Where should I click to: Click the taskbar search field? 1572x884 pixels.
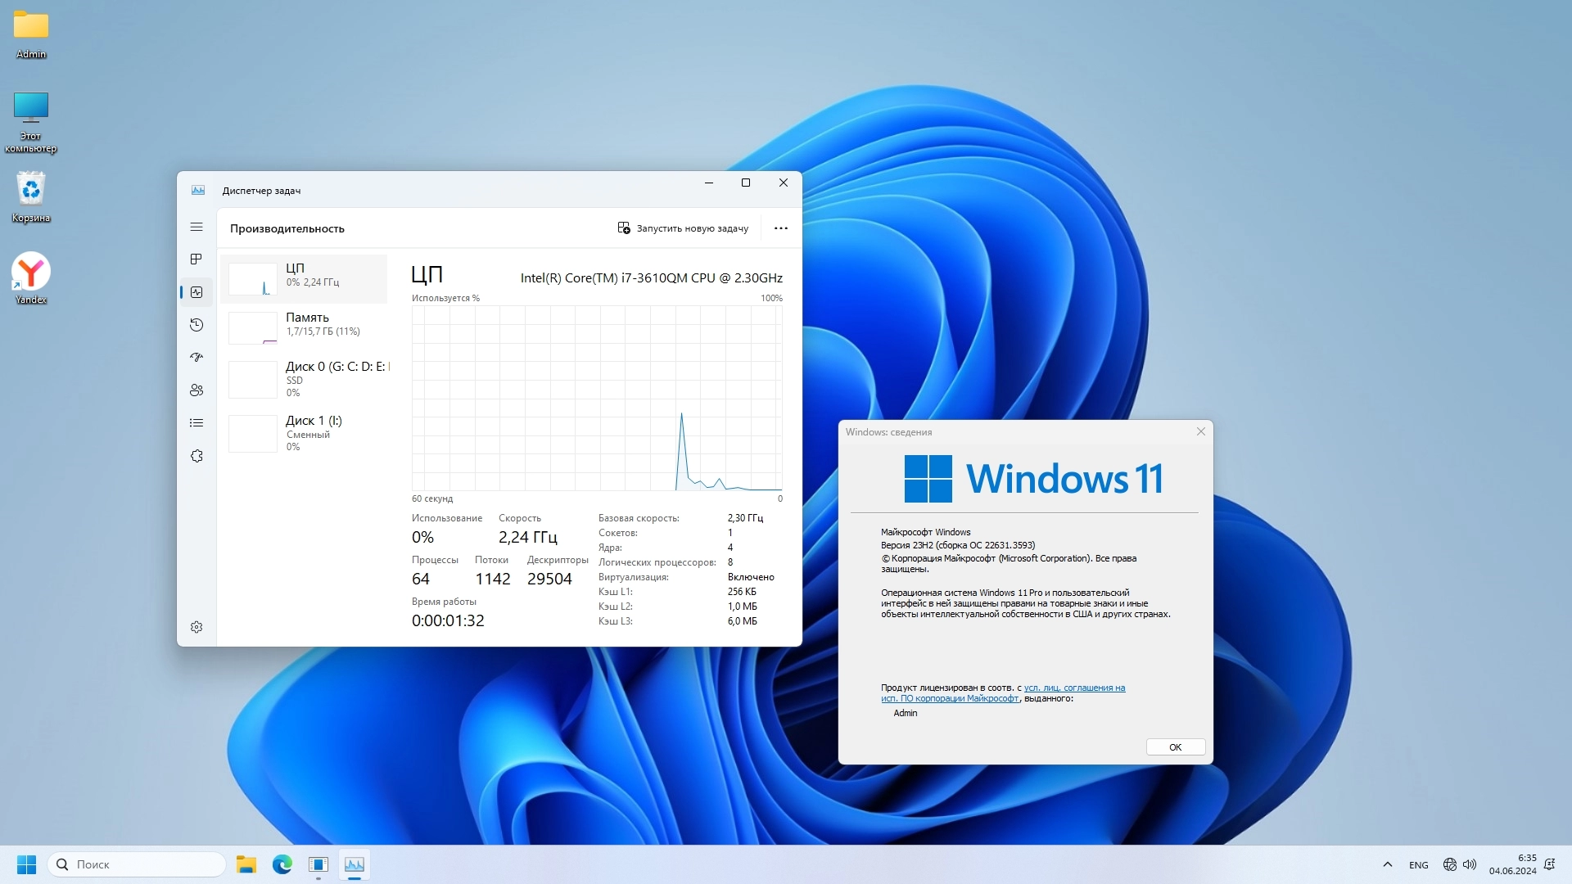(x=138, y=864)
